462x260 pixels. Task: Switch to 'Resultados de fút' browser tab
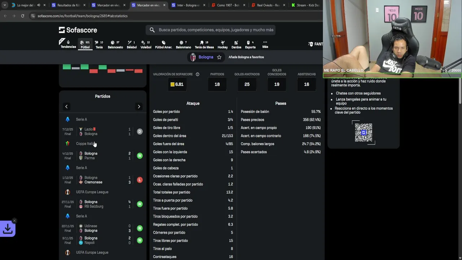tap(69, 5)
